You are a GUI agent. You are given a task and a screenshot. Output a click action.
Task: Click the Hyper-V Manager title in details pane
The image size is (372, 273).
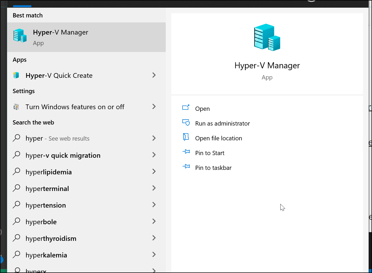tap(267, 65)
